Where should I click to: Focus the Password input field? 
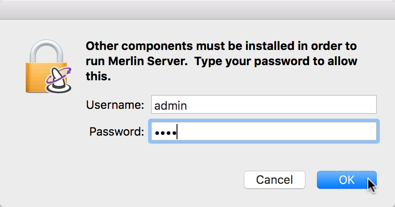pos(264,131)
